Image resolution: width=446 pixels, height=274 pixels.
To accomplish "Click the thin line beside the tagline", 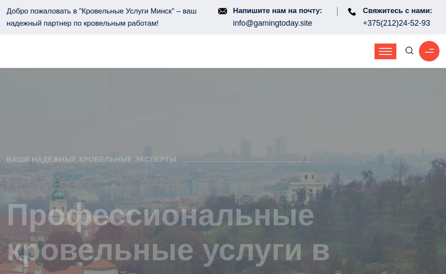I will tap(247, 162).
